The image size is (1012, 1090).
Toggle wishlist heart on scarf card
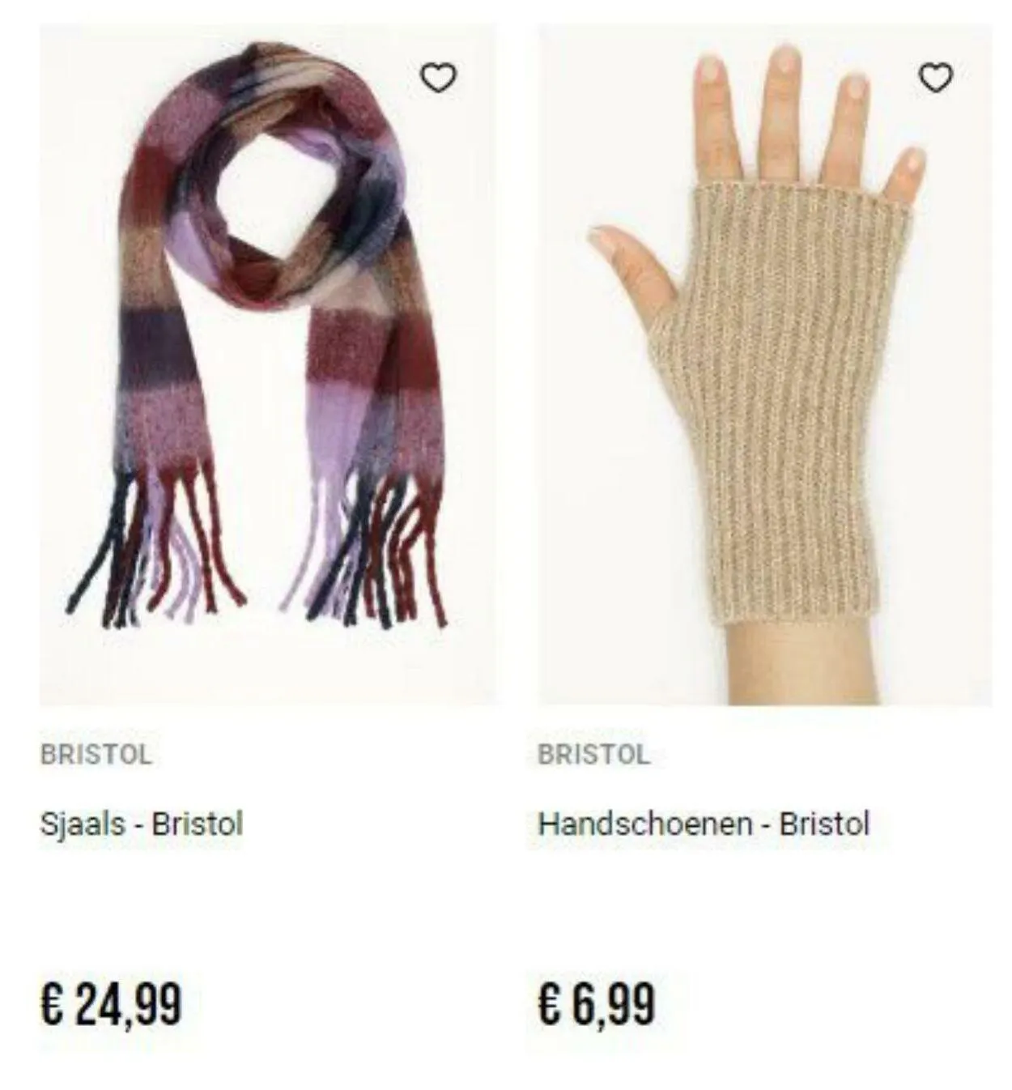click(438, 78)
